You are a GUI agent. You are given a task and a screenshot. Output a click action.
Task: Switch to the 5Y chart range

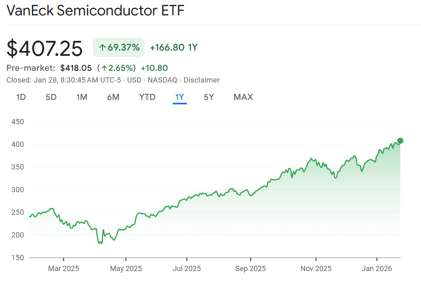[x=209, y=97]
